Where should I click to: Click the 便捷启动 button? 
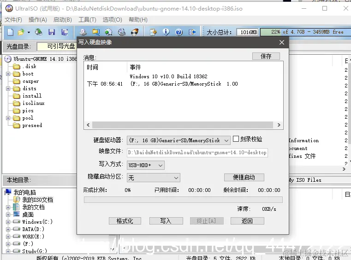tap(244, 177)
